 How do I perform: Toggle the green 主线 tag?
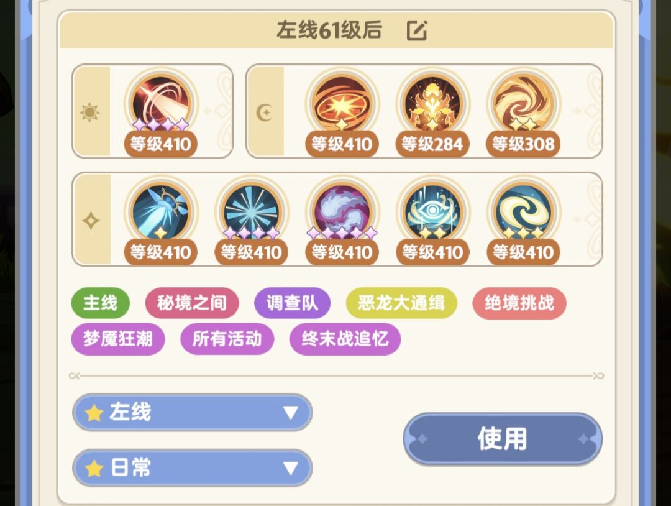tap(100, 303)
